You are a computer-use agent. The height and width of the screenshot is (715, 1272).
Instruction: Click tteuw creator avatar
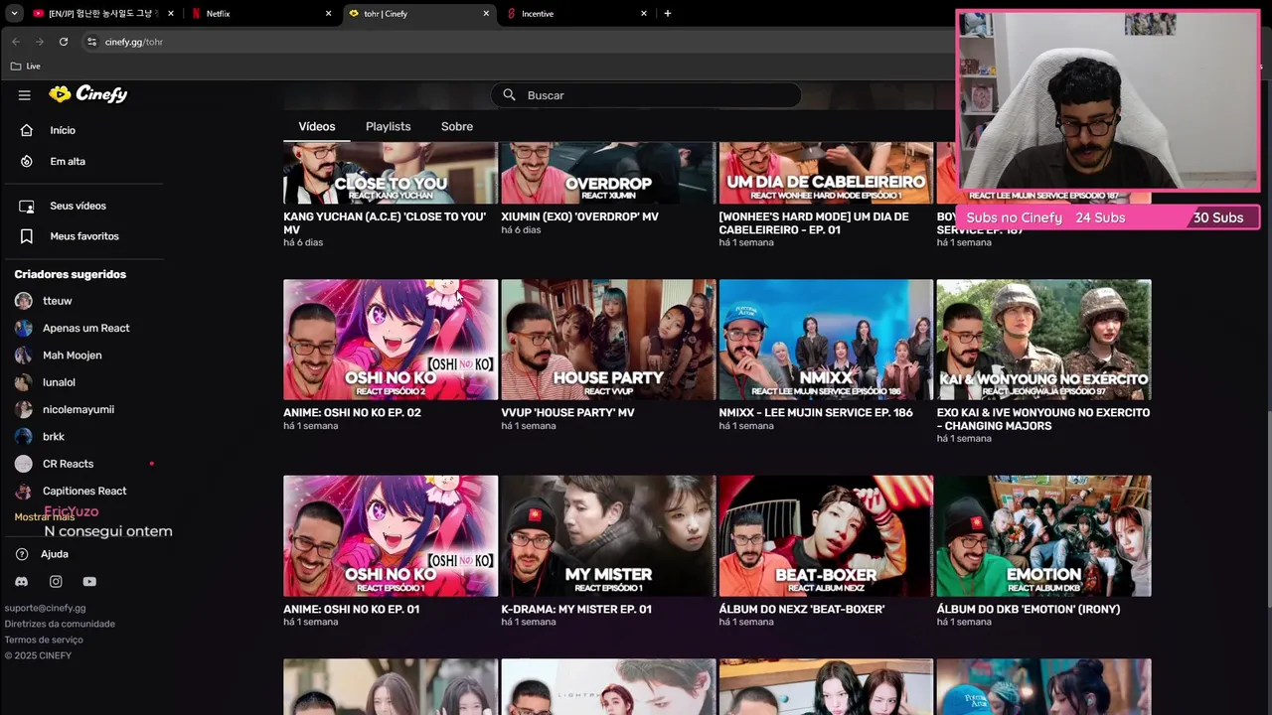point(24,301)
